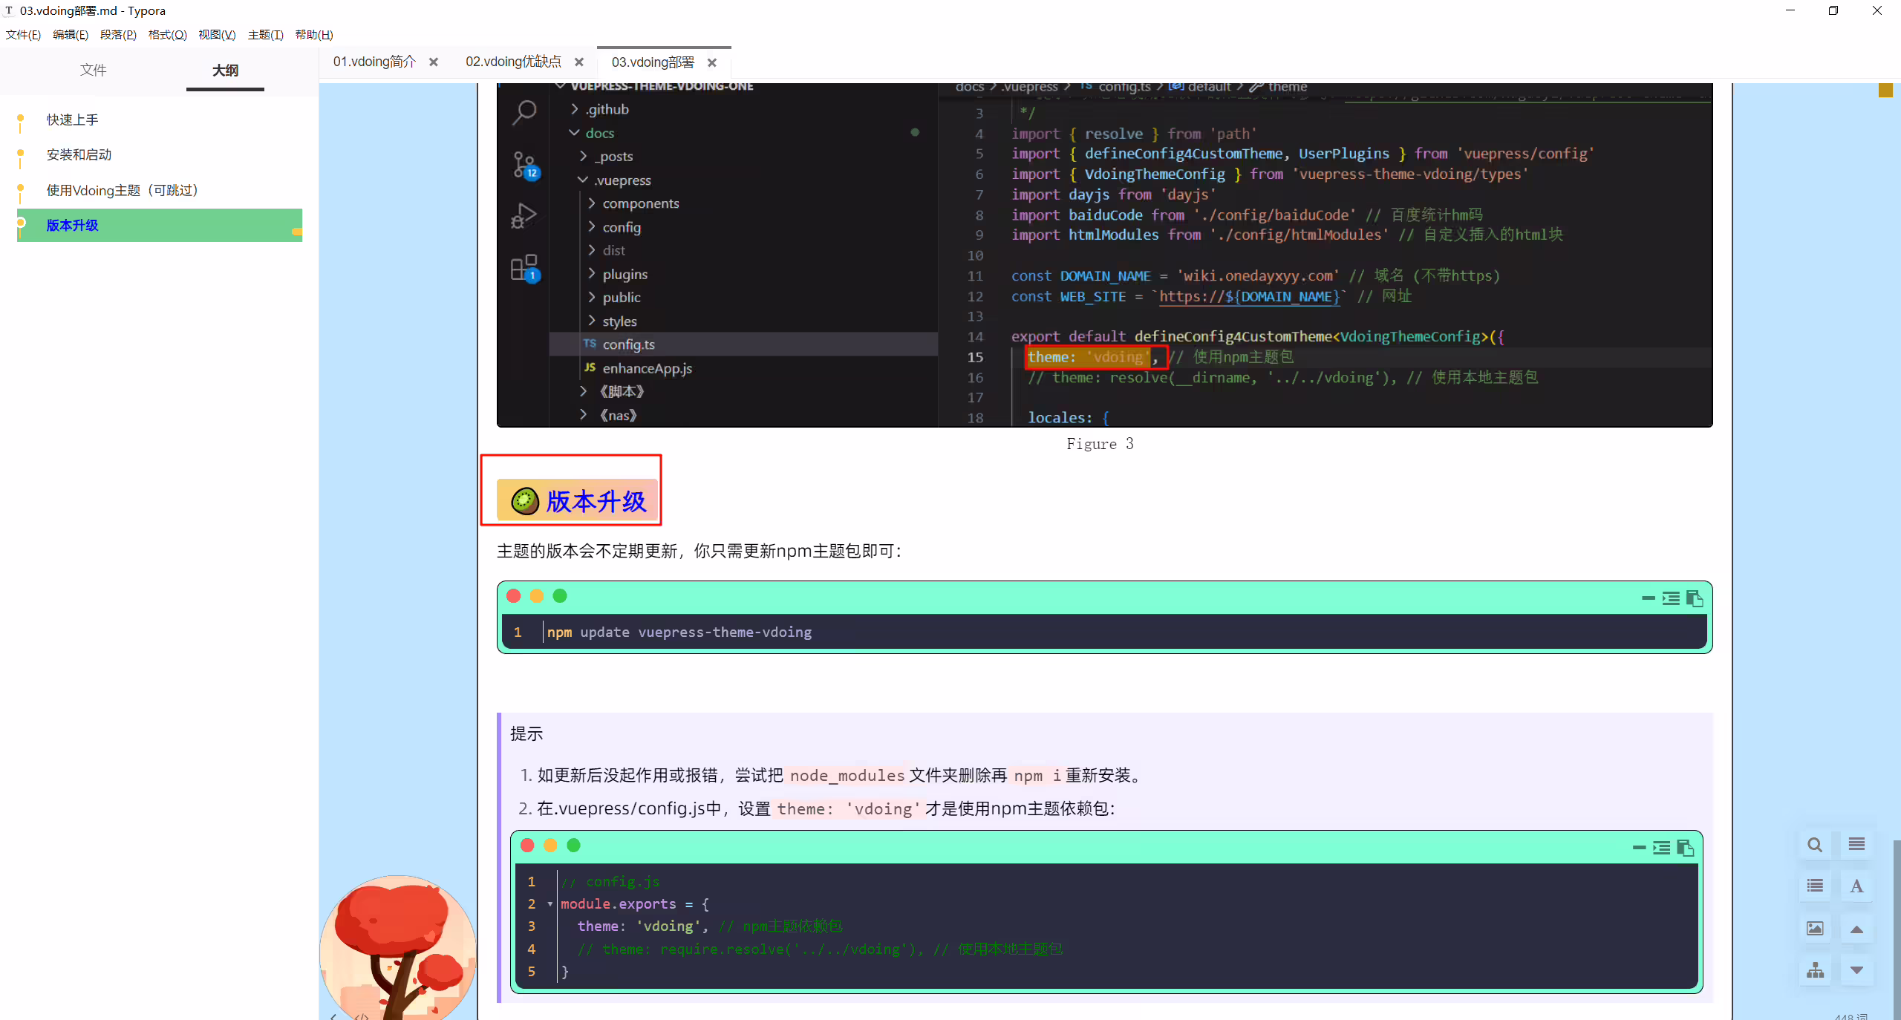Switch to the 01.vdoing简介 tab
This screenshot has height=1020, width=1901.
click(374, 62)
